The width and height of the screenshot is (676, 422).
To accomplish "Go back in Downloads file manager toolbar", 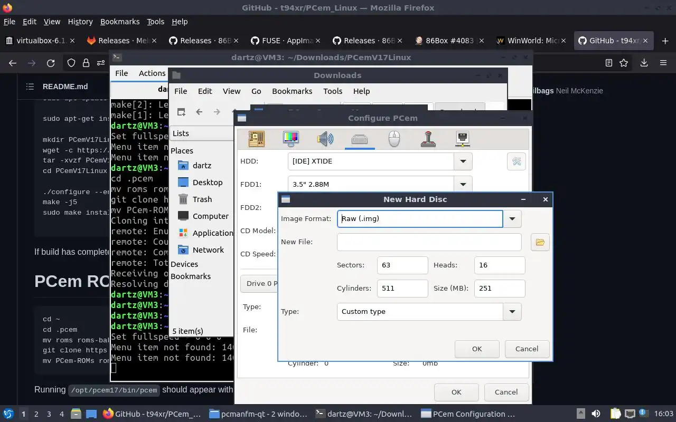I will pos(199,112).
